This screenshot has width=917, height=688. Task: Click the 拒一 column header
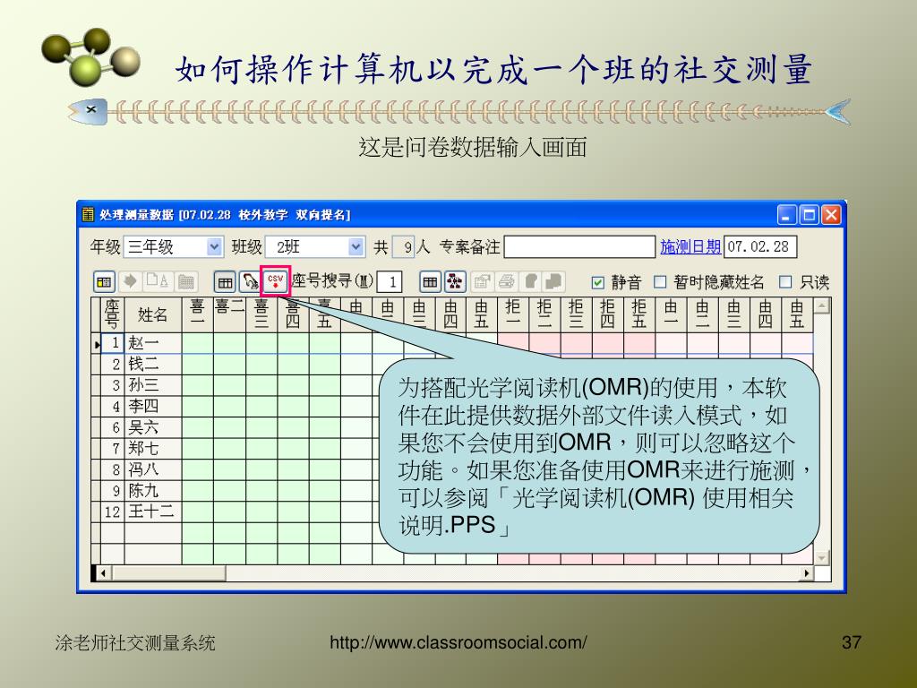click(x=513, y=314)
